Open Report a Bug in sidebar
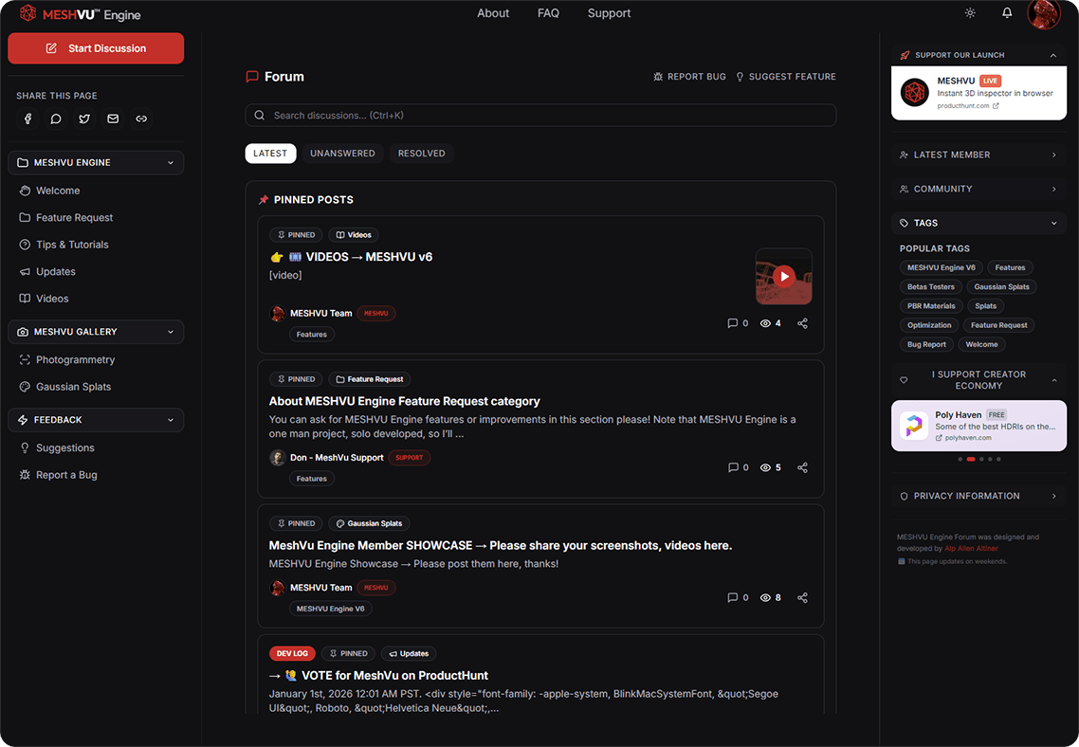Viewport: 1079px width, 747px height. (x=59, y=475)
